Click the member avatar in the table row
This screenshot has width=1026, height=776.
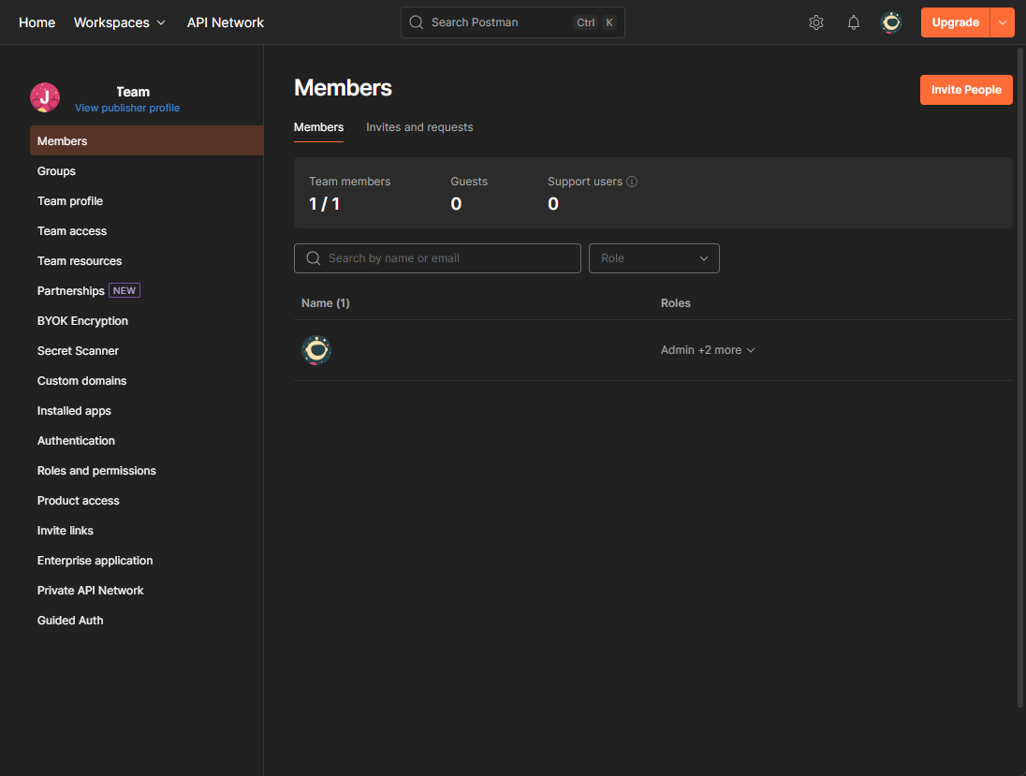coord(316,350)
